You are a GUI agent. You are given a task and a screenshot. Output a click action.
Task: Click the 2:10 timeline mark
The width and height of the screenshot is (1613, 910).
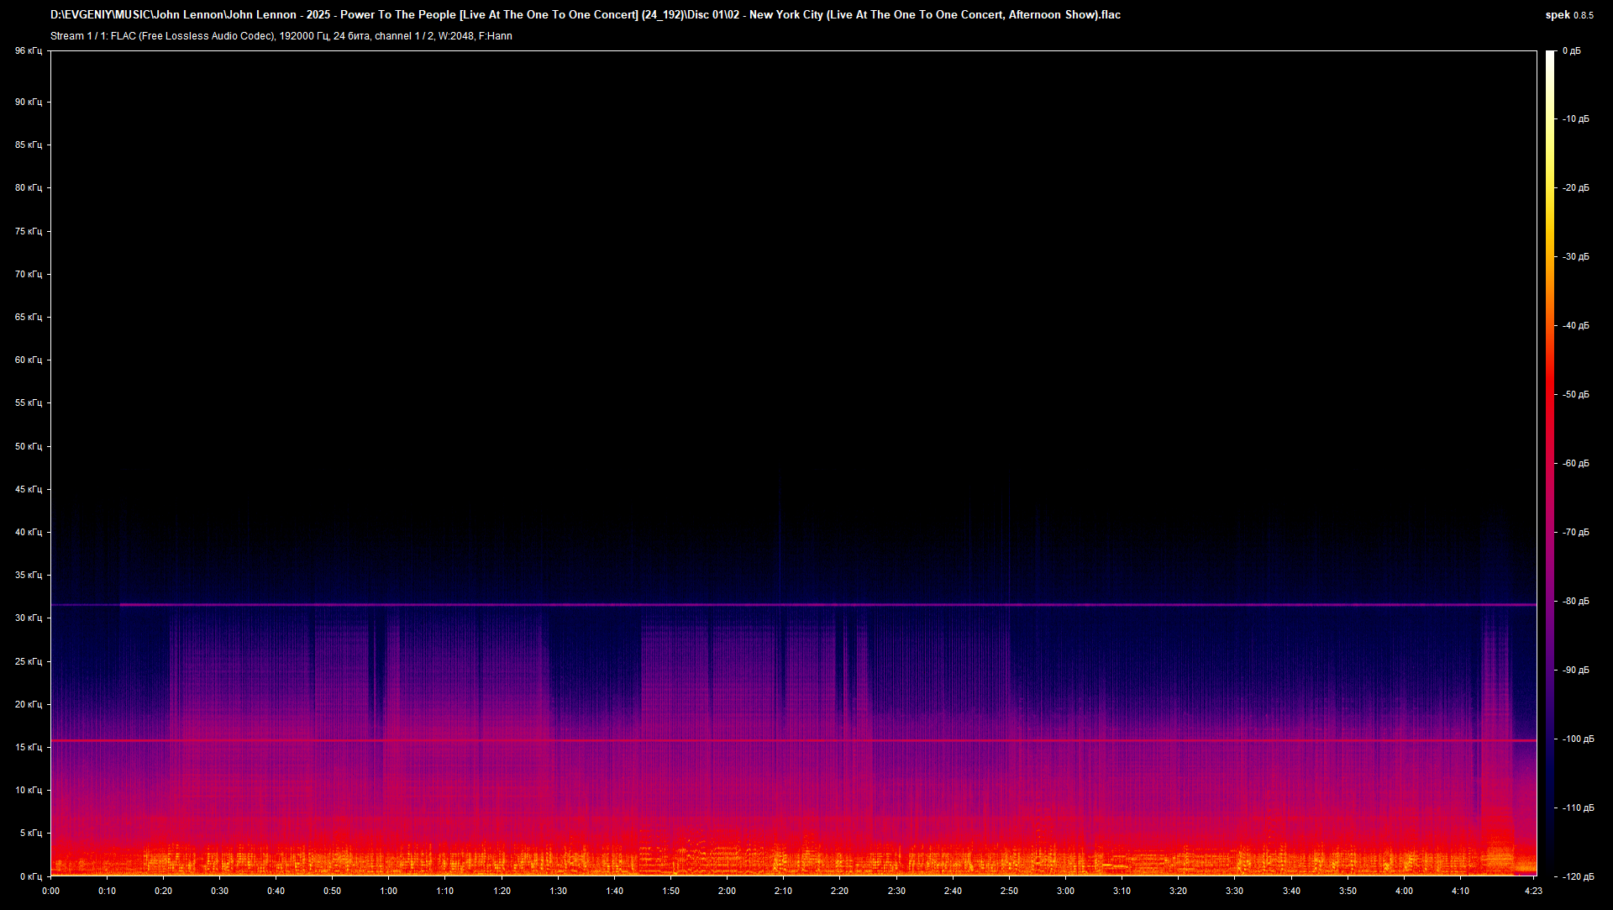click(x=784, y=891)
